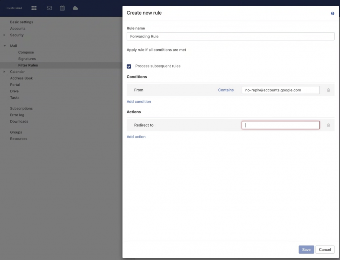Click the PrivateEmail logo

(14, 8)
